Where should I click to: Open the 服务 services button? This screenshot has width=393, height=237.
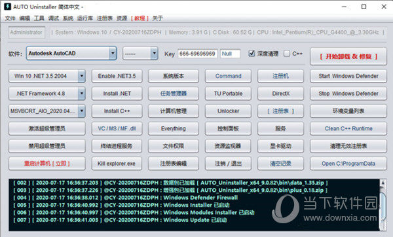(281, 128)
